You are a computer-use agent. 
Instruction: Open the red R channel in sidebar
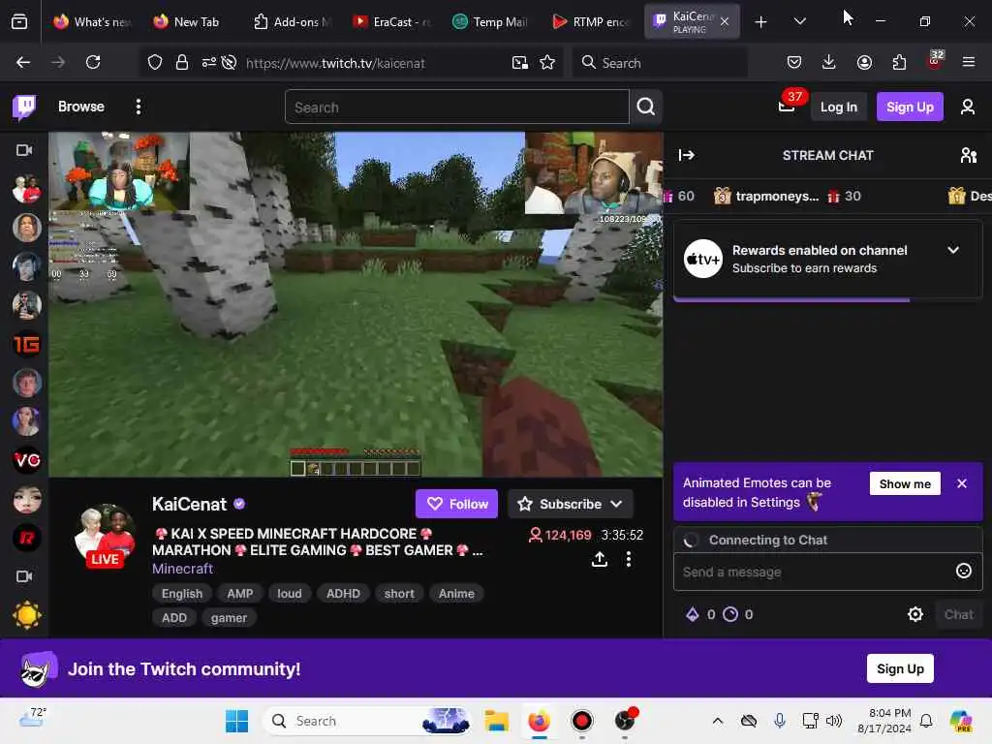coord(26,538)
